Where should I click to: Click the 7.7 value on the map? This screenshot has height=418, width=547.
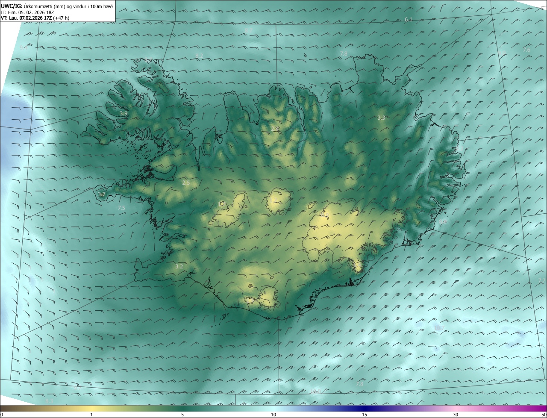542,280
